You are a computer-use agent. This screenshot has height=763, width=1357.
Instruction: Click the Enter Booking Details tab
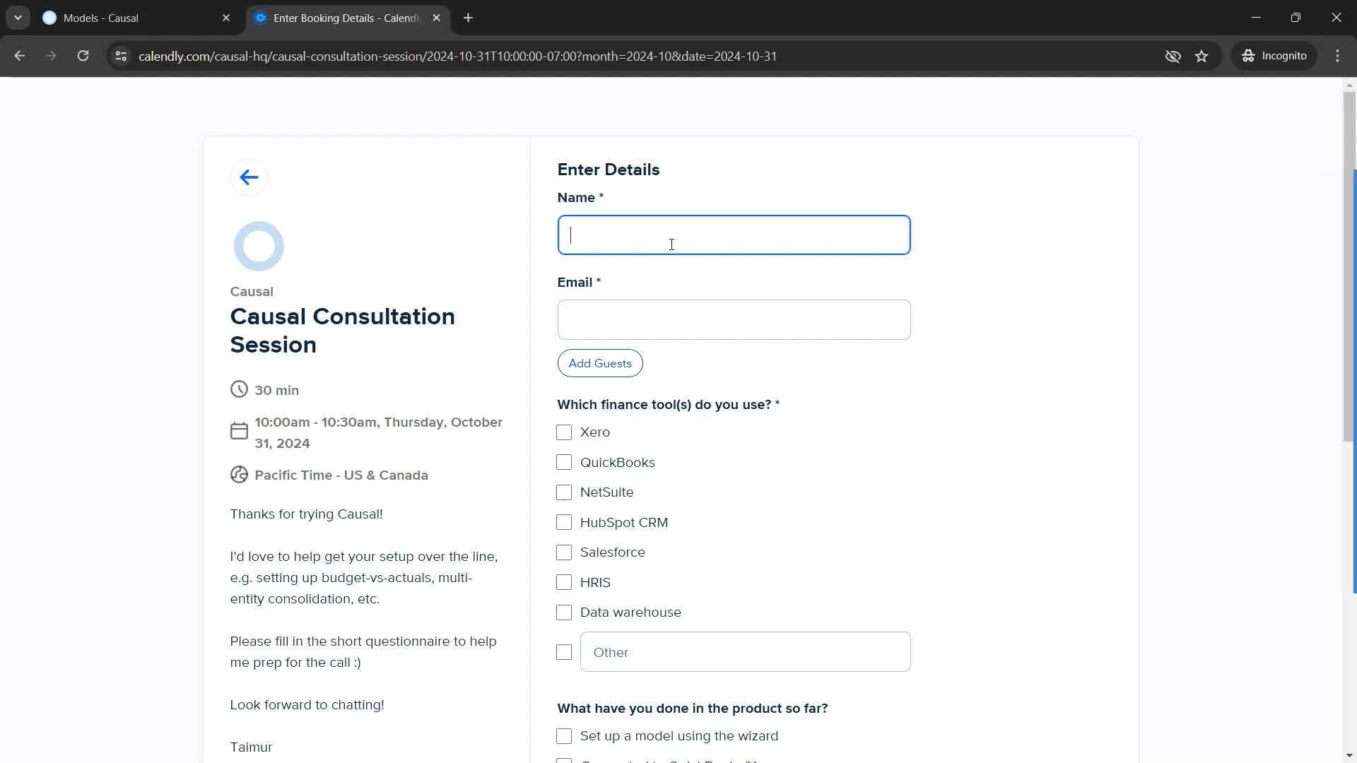[x=346, y=18]
